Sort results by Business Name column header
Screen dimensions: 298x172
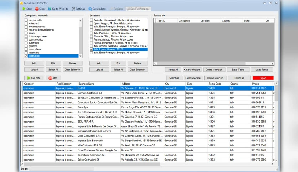pos(98,84)
